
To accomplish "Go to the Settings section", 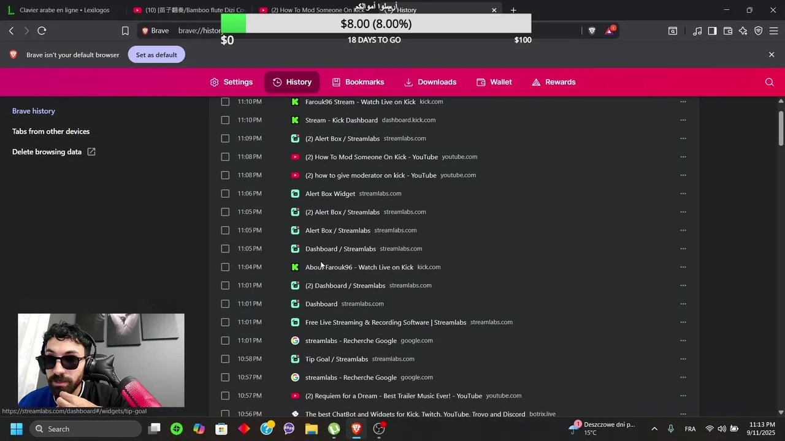I will coord(231,82).
